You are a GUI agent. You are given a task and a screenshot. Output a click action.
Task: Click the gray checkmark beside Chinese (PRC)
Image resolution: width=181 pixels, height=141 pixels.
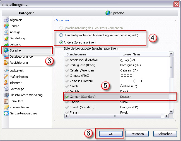(67, 76)
